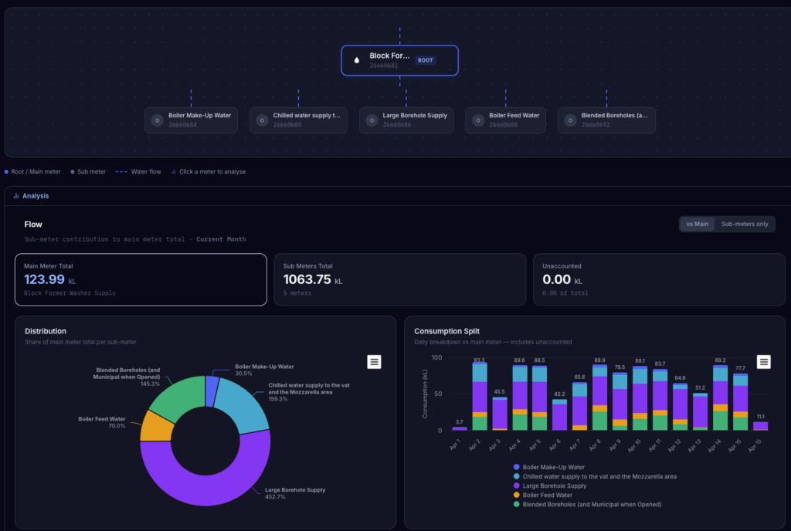
Task: Click the water drop icon in the root node
Action: click(357, 60)
